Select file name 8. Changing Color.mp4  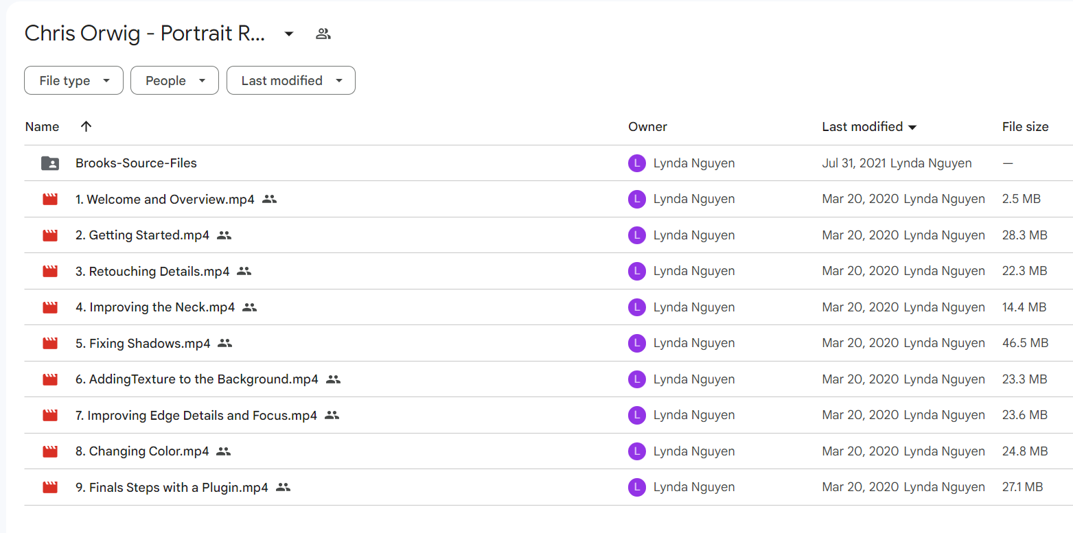click(x=142, y=451)
